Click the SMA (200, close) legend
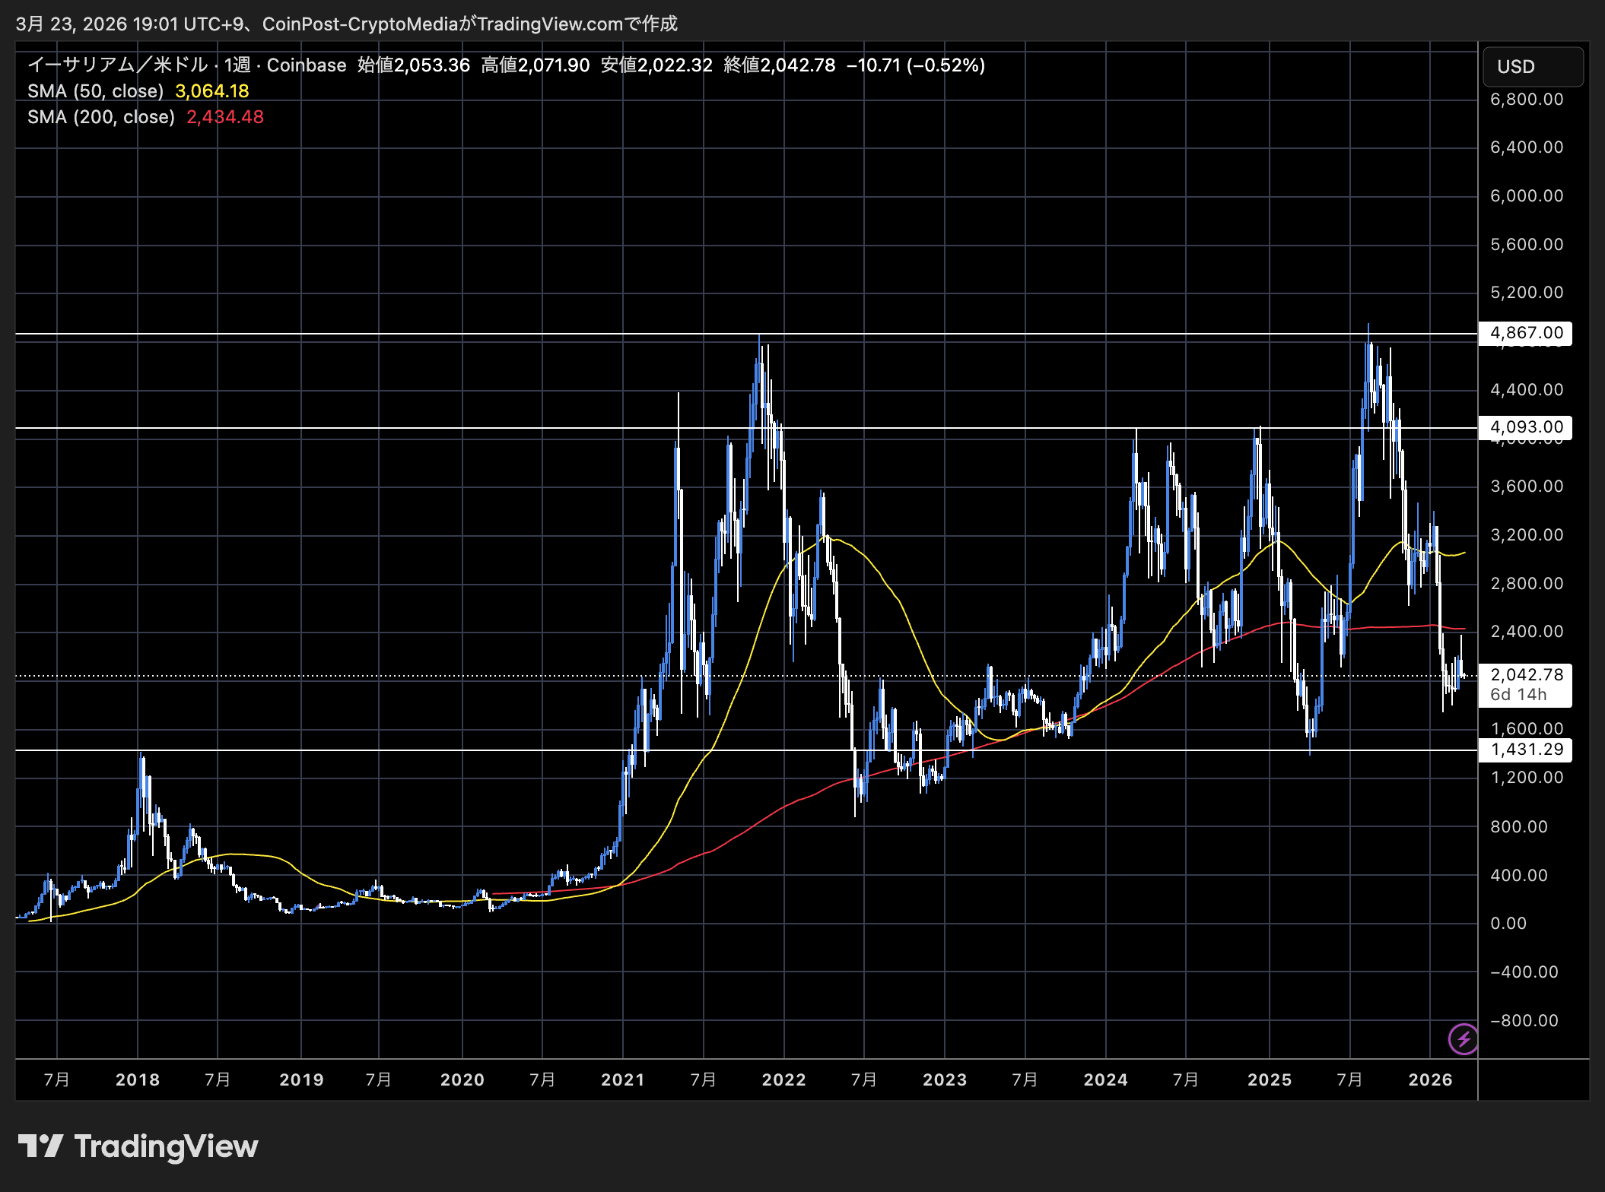 (101, 117)
